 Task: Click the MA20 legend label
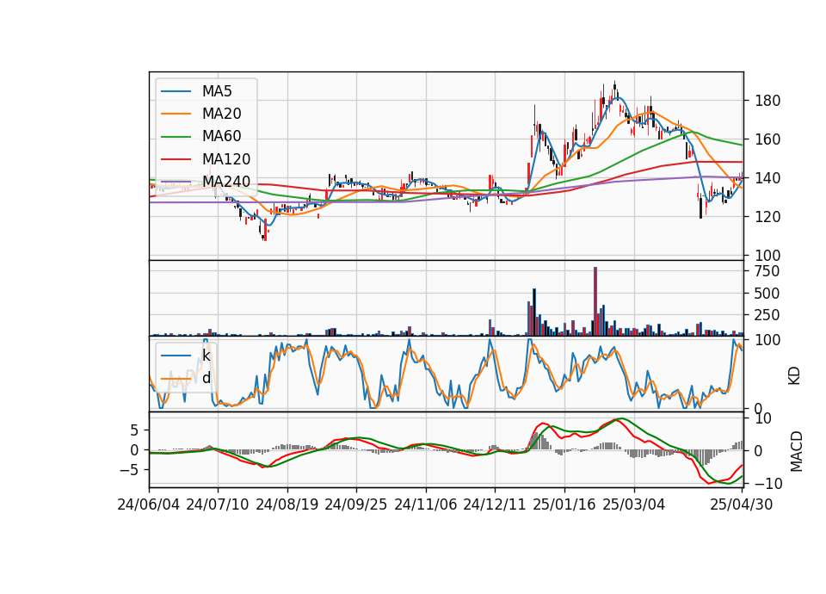point(221,114)
